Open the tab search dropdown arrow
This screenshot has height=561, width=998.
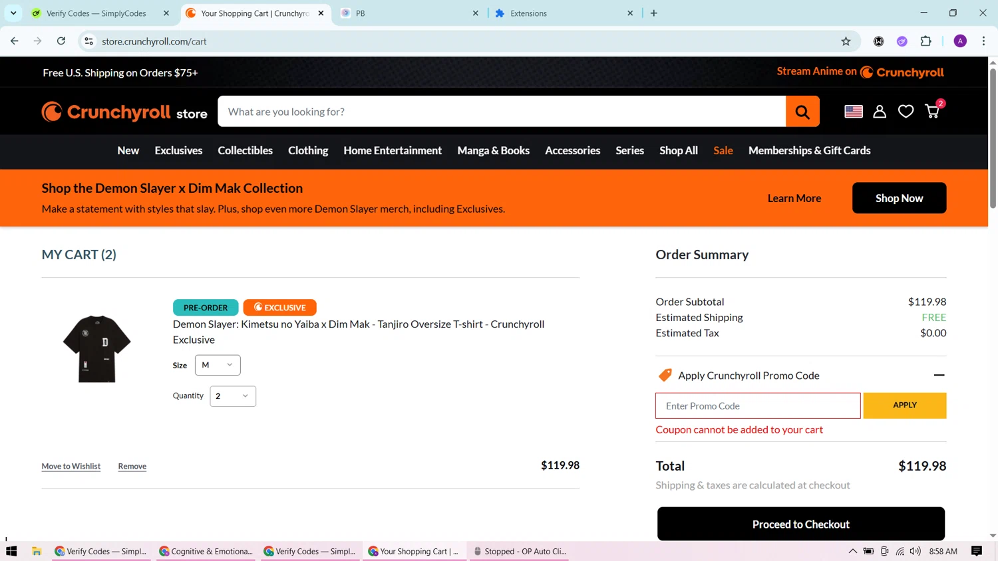pos(13,13)
